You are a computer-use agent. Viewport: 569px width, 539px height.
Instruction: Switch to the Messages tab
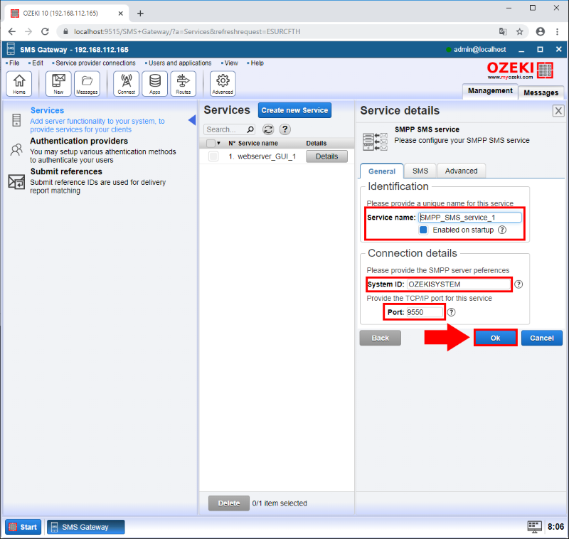point(541,92)
